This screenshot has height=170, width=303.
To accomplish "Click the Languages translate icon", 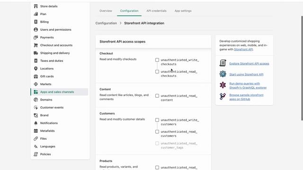I will [x=36, y=146].
